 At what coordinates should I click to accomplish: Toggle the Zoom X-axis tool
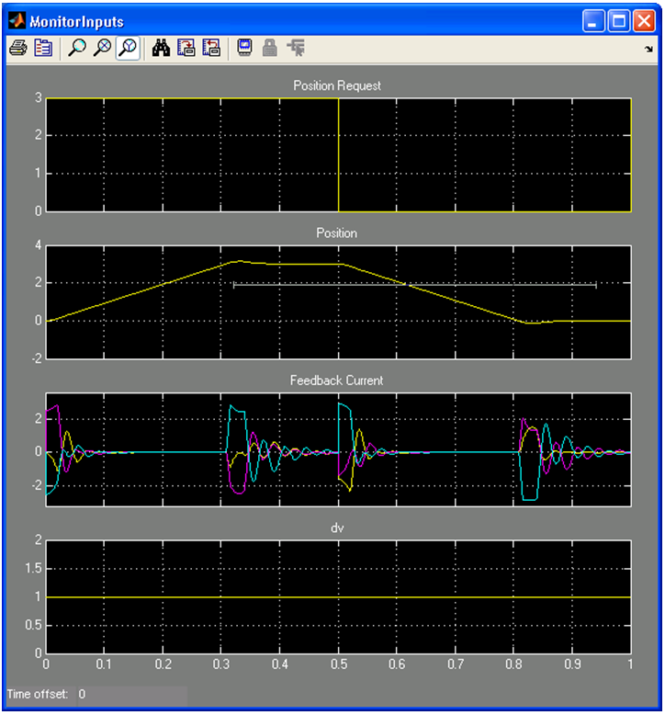[x=103, y=48]
